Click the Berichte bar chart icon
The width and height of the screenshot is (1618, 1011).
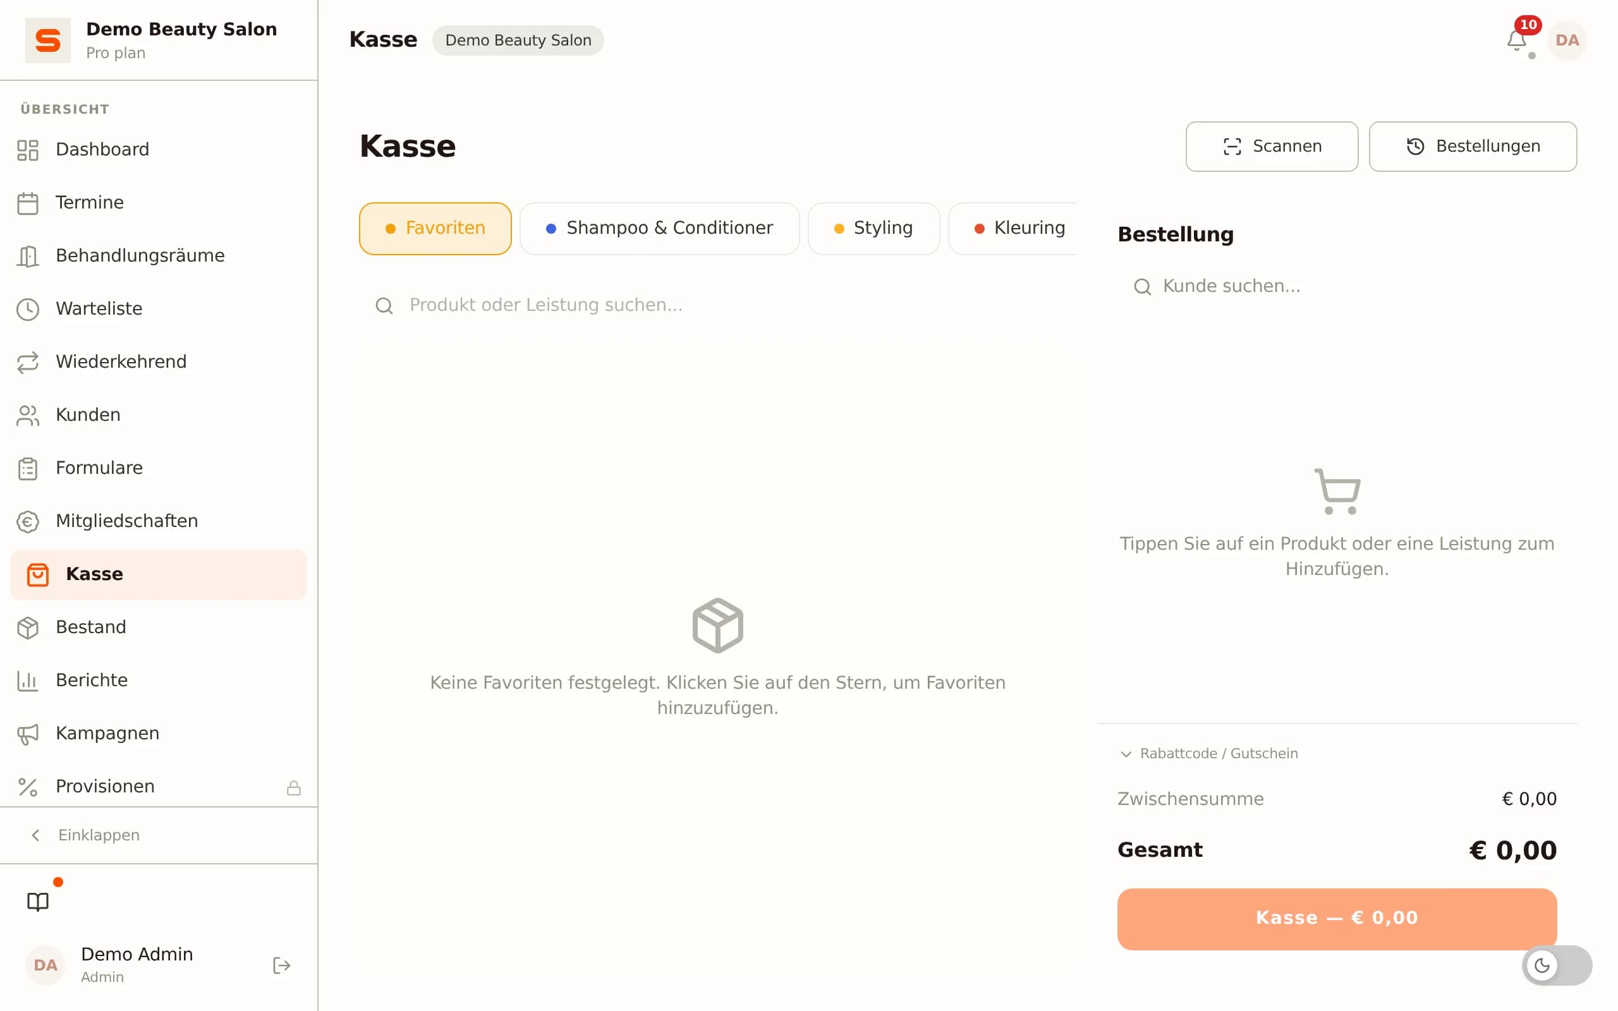point(27,681)
